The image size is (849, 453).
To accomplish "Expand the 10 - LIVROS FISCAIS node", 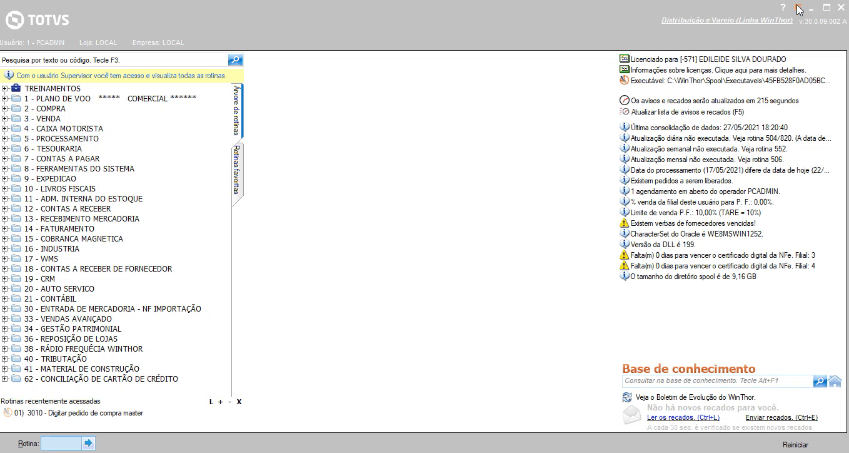I will point(5,188).
